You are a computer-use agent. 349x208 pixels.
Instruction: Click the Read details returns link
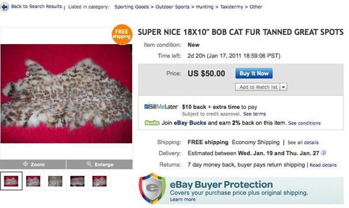323,165
